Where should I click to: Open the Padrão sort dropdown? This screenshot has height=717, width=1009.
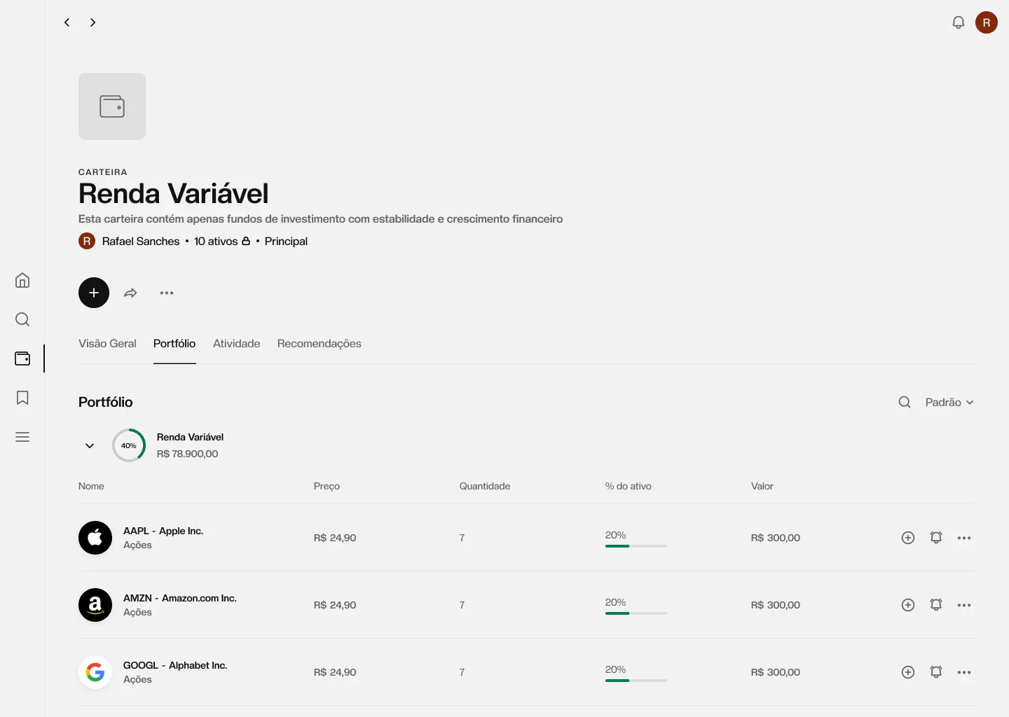pyautogui.click(x=949, y=402)
